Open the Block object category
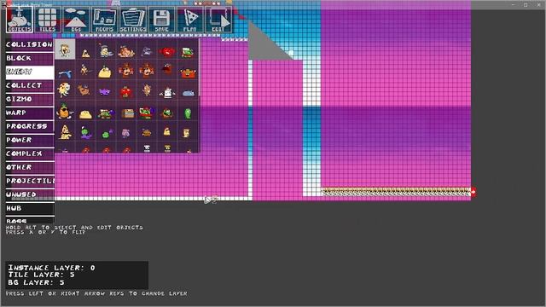The width and height of the screenshot is (546, 307). point(30,58)
